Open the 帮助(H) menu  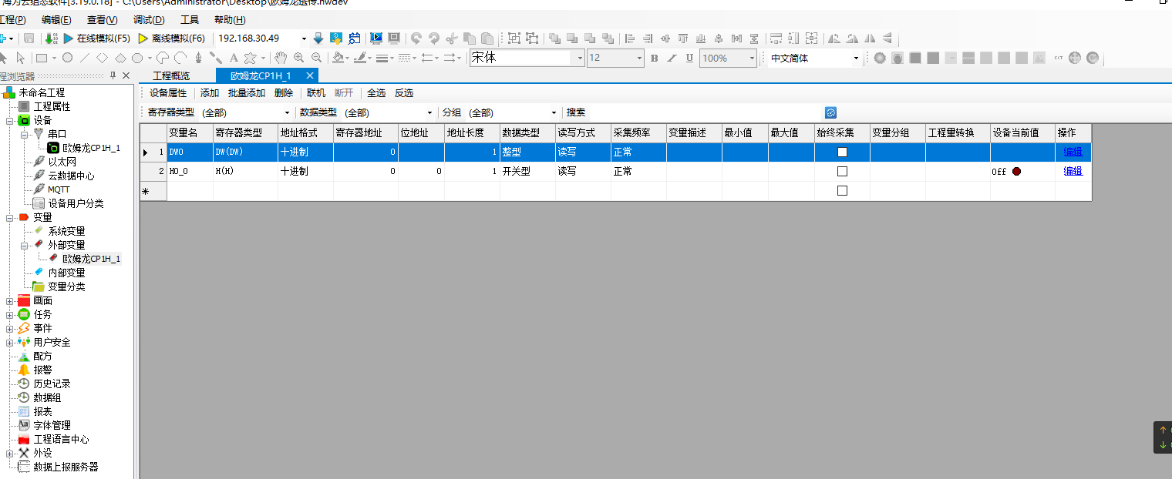230,20
